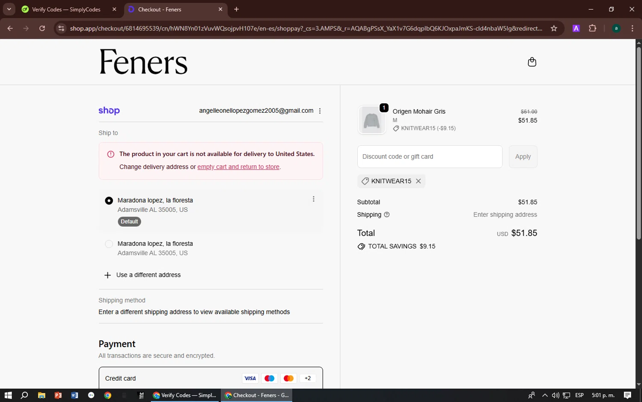Click the Feners store logo
The height and width of the screenshot is (402, 642).
143,62
